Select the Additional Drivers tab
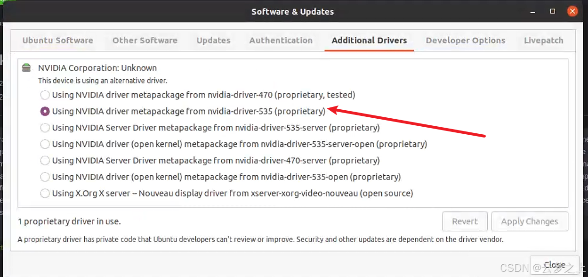 (x=369, y=41)
